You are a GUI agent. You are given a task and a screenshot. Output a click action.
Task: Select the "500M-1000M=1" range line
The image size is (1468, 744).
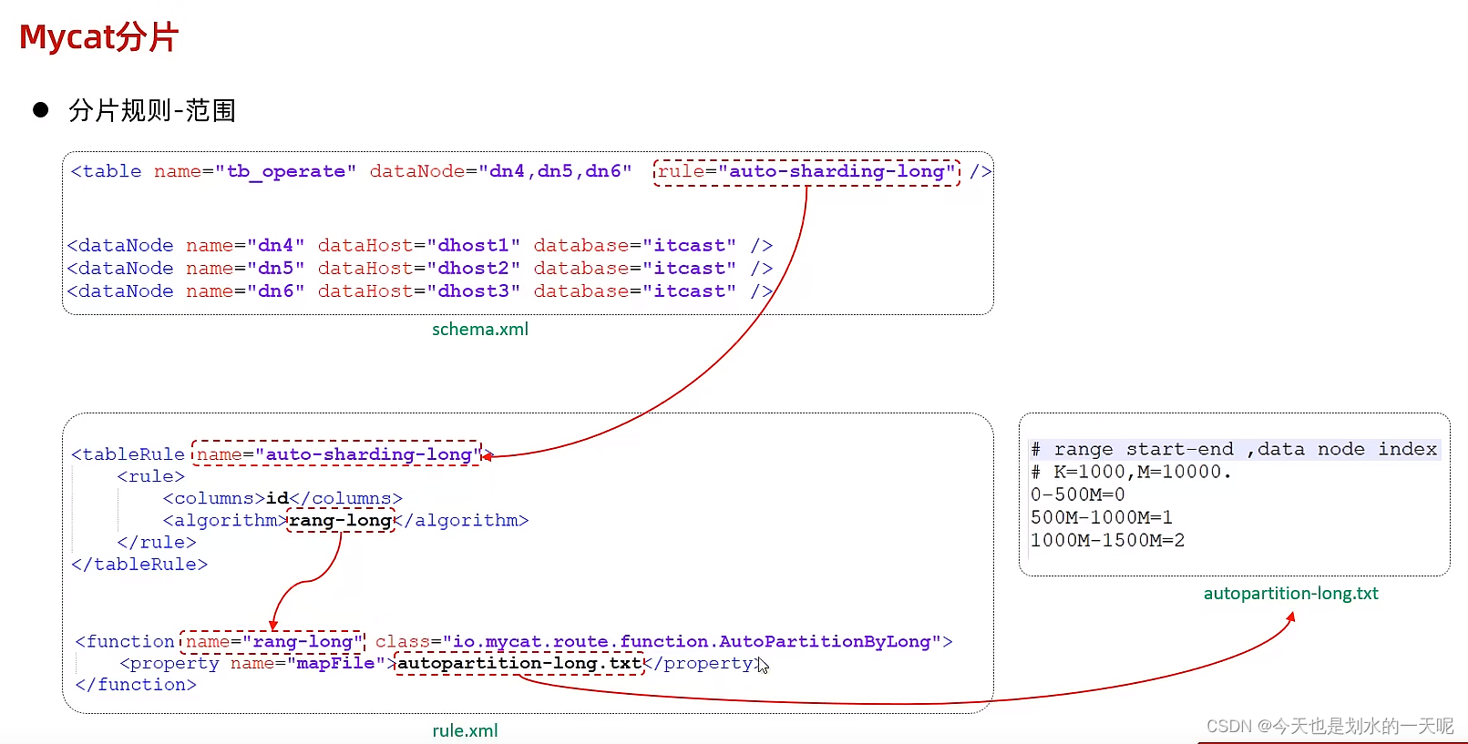(1102, 517)
